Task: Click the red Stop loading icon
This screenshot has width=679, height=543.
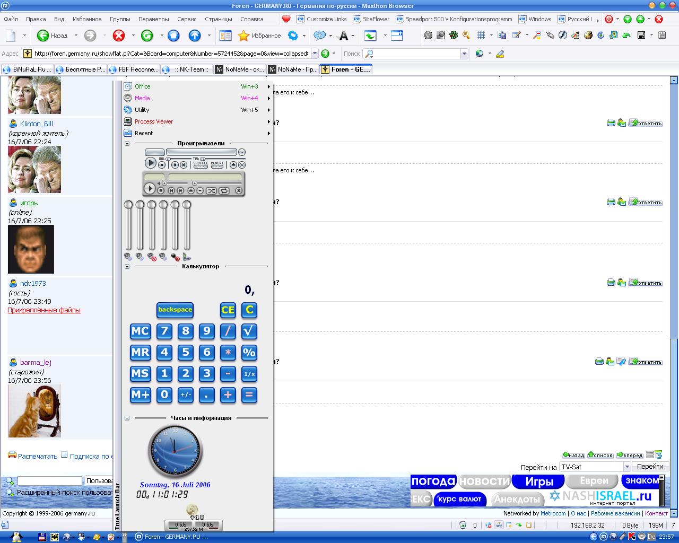Action: tap(119, 36)
